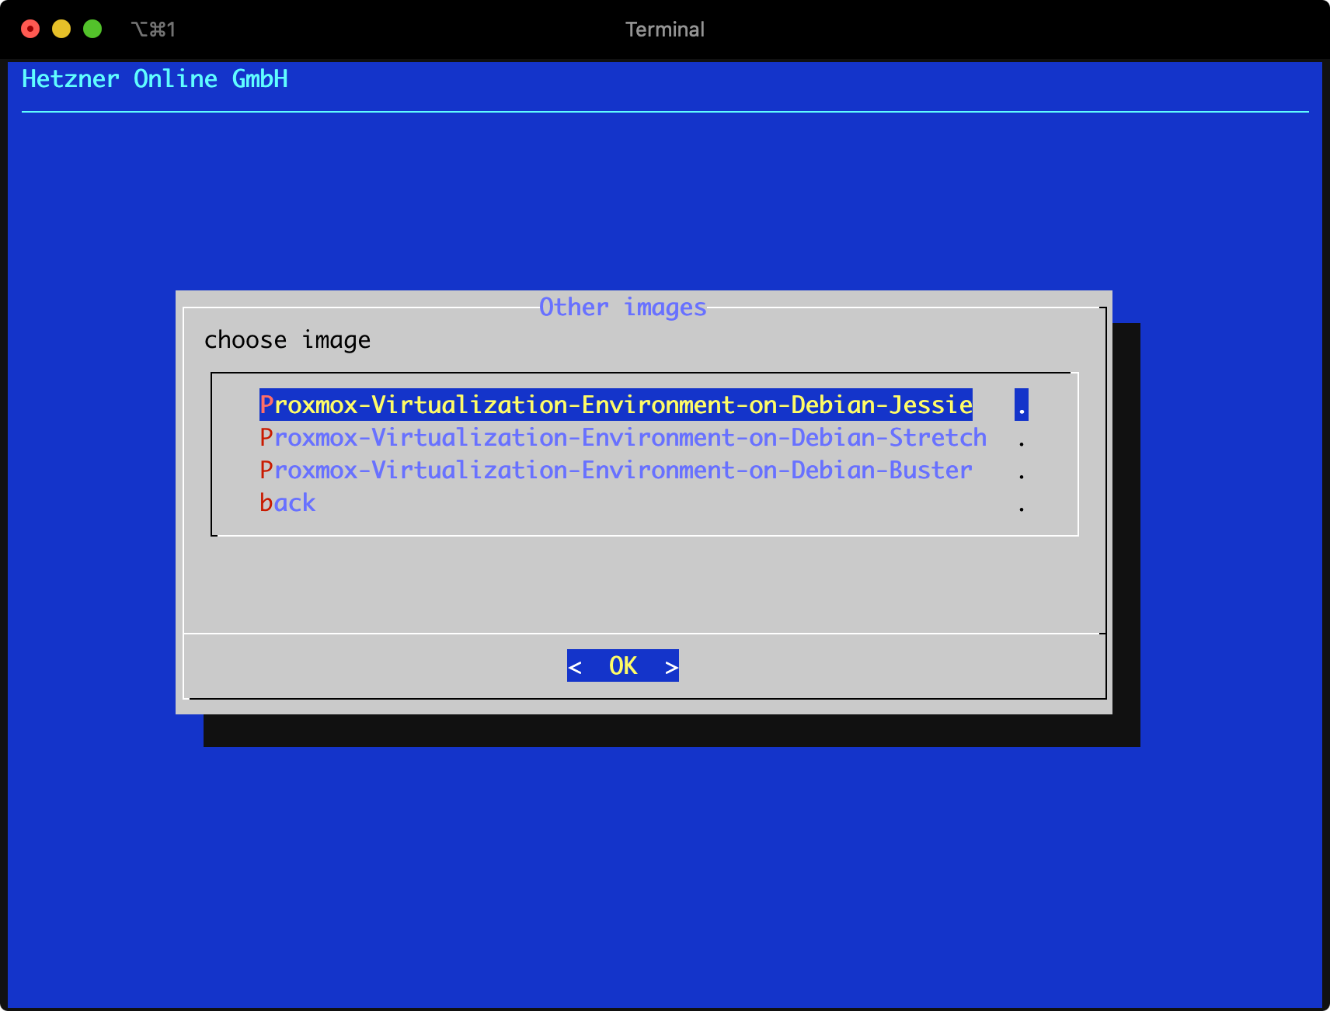
Task: Click the Hetzner Online GmbH header text
Action: click(155, 78)
